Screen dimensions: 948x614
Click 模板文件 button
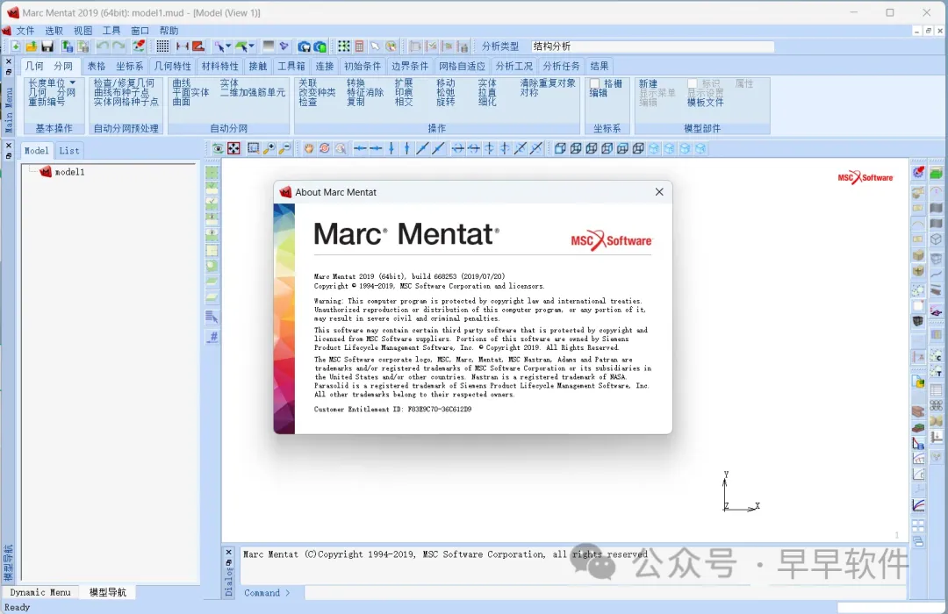[706, 102]
